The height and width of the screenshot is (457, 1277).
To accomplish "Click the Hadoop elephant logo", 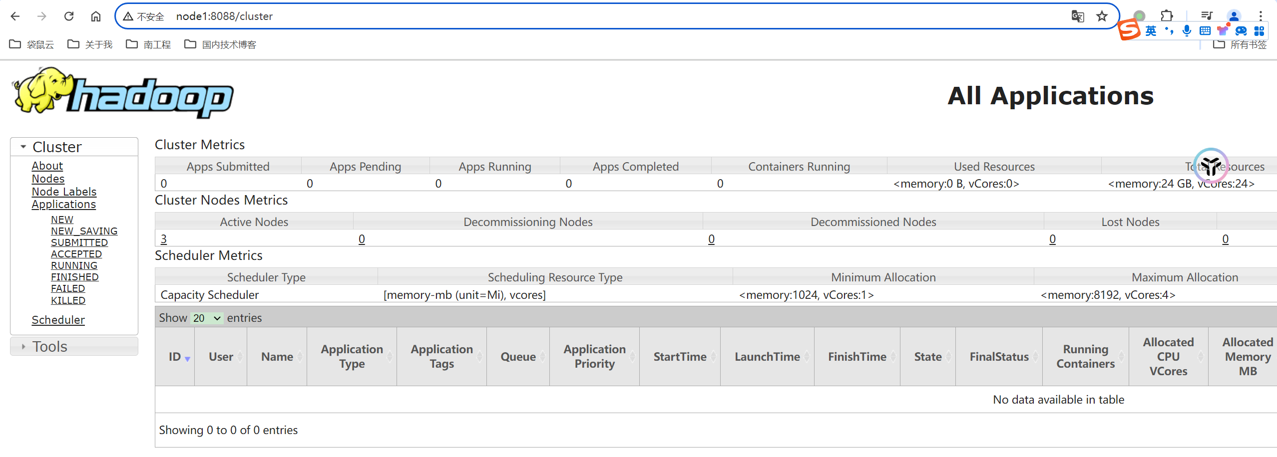I will coord(123,93).
